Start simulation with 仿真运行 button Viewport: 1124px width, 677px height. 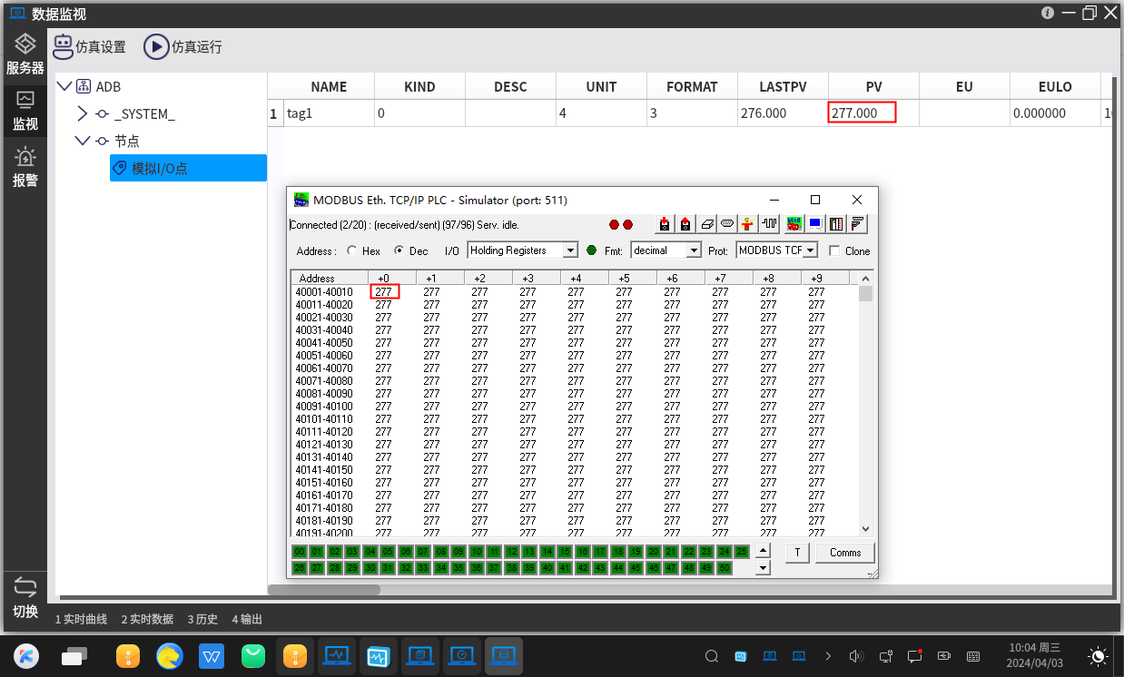point(182,46)
